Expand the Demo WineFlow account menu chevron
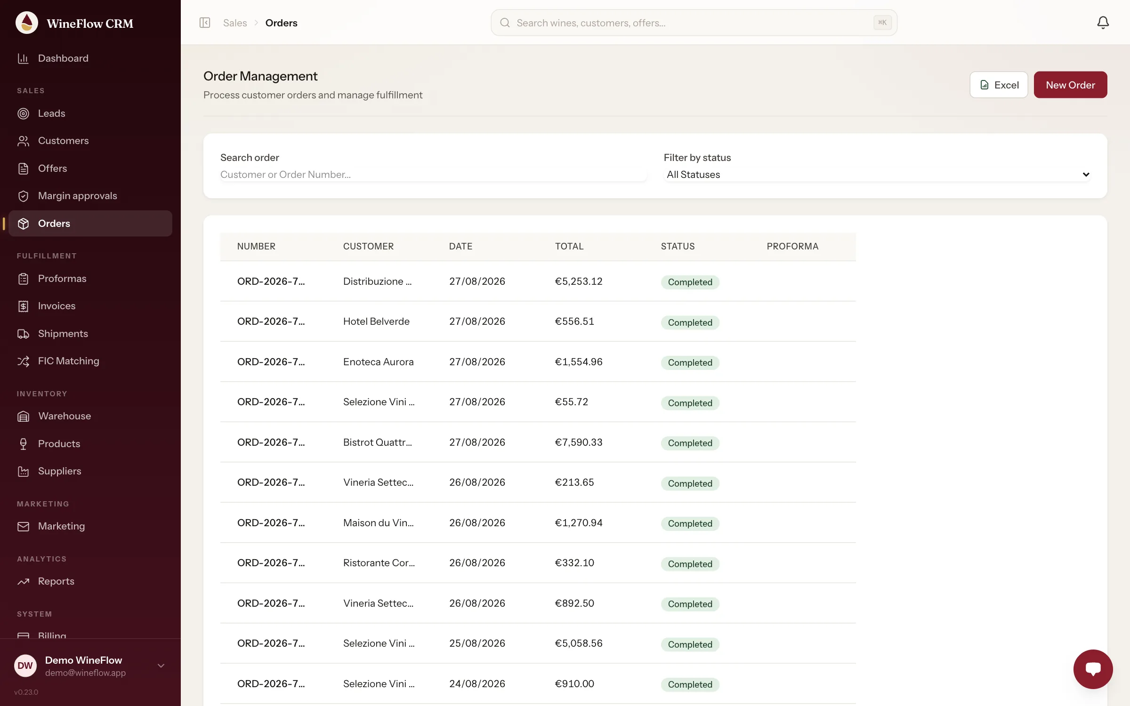Image resolution: width=1130 pixels, height=706 pixels. click(161, 666)
